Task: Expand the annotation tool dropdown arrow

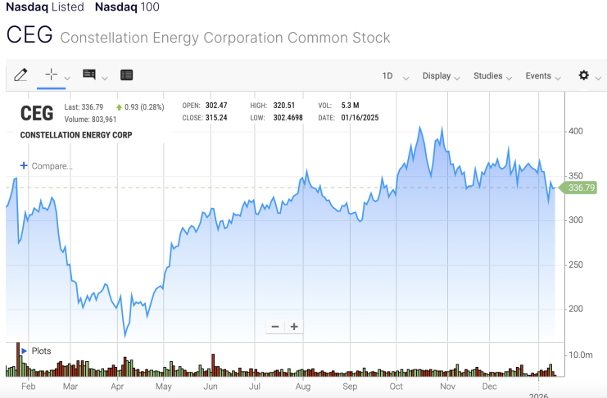Action: tap(104, 78)
